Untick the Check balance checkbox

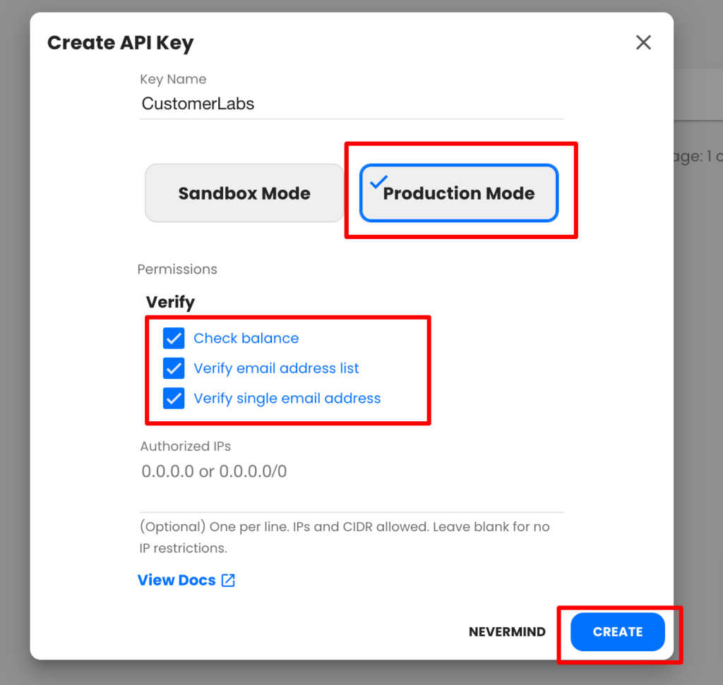coord(174,339)
